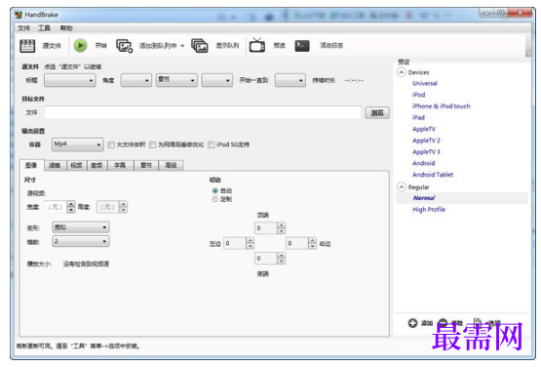Click the Preview TV icon
The image size is (541, 367).
257,45
